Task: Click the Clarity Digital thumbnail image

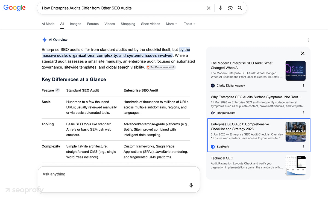Action: pyautogui.click(x=295, y=71)
